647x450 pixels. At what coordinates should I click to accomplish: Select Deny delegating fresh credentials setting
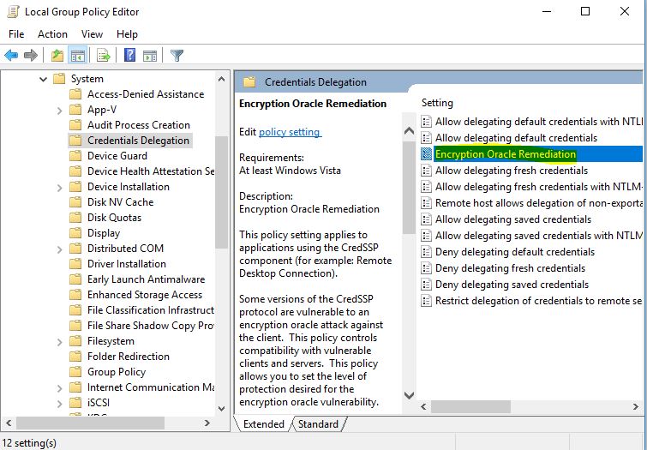coord(510,268)
